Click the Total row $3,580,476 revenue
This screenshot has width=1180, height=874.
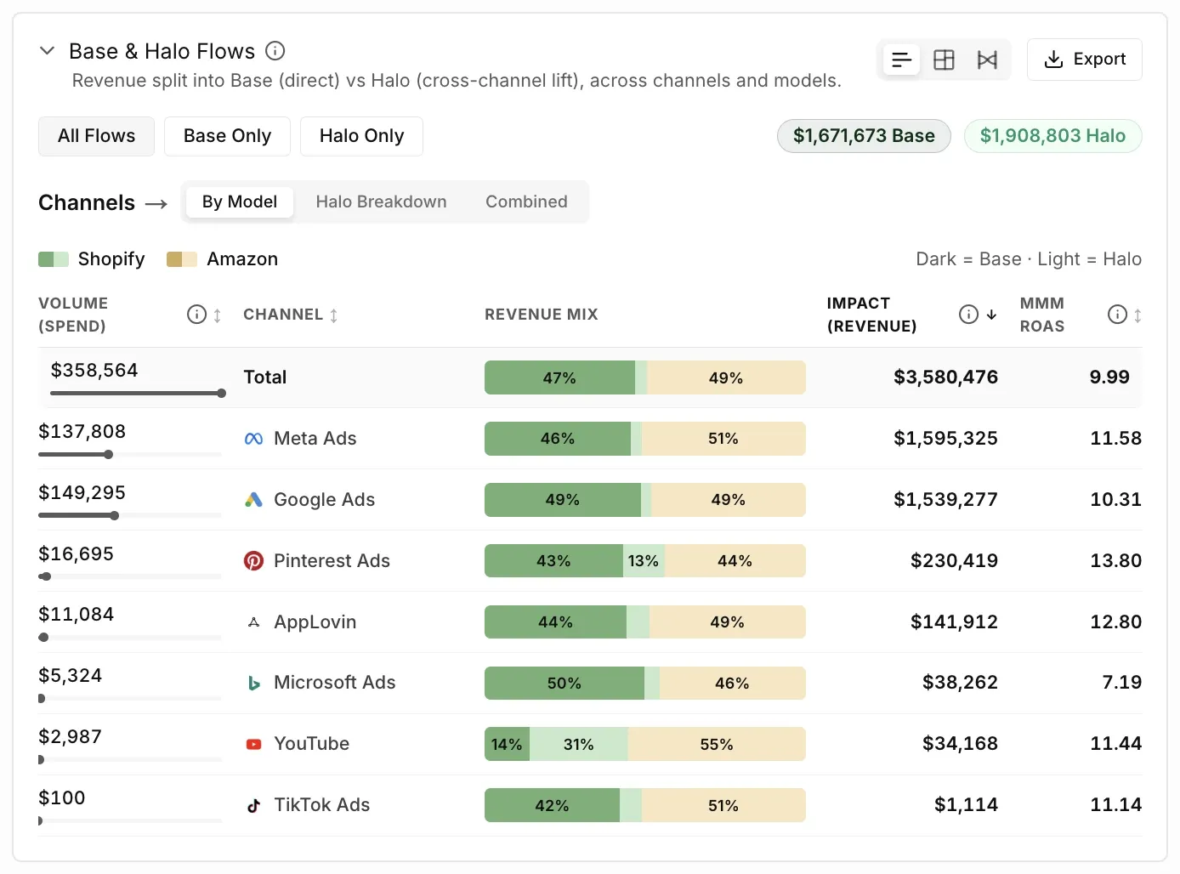tap(945, 377)
